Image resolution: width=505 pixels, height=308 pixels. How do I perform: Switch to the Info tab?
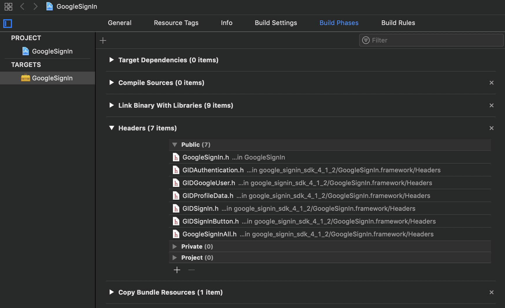(227, 23)
